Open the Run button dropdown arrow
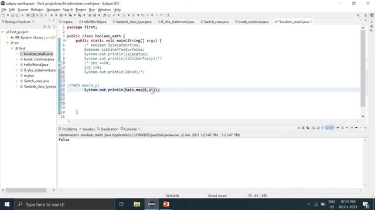This screenshot has height=210, width=375. (x=65, y=15)
